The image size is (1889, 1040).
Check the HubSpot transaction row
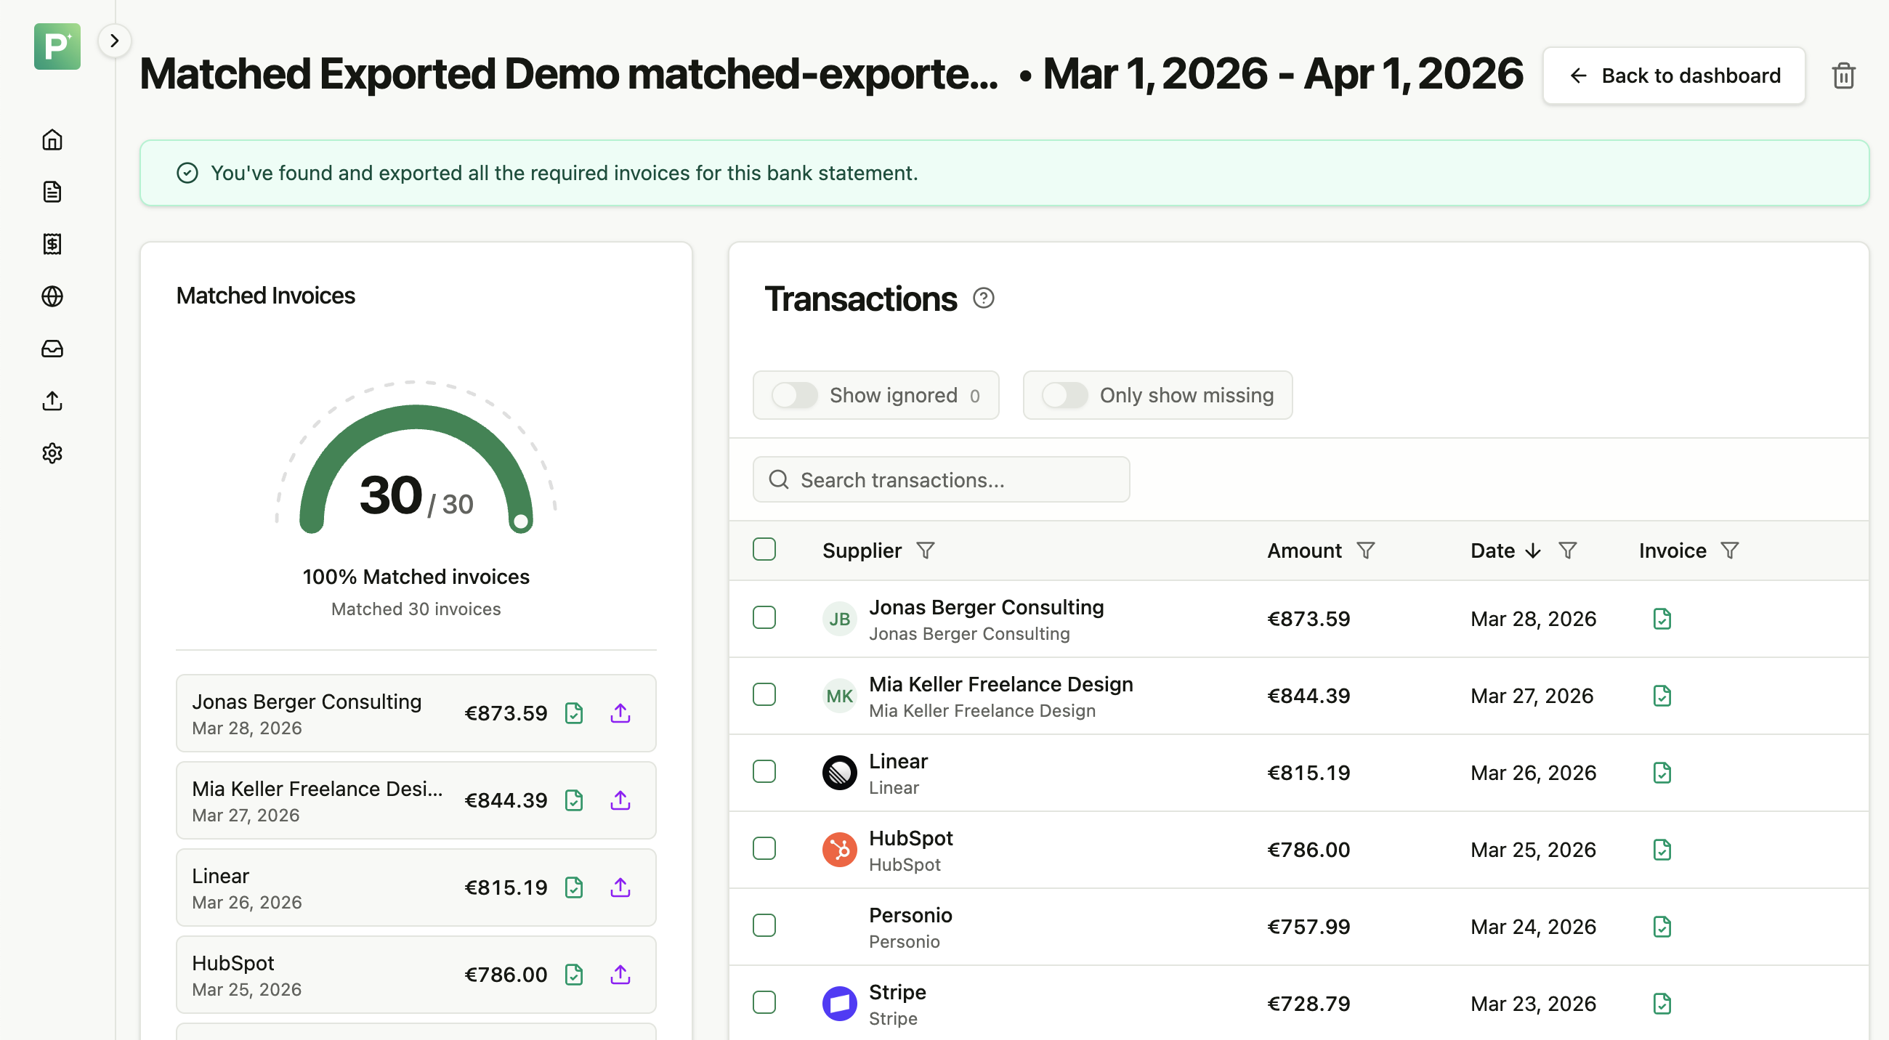click(764, 849)
